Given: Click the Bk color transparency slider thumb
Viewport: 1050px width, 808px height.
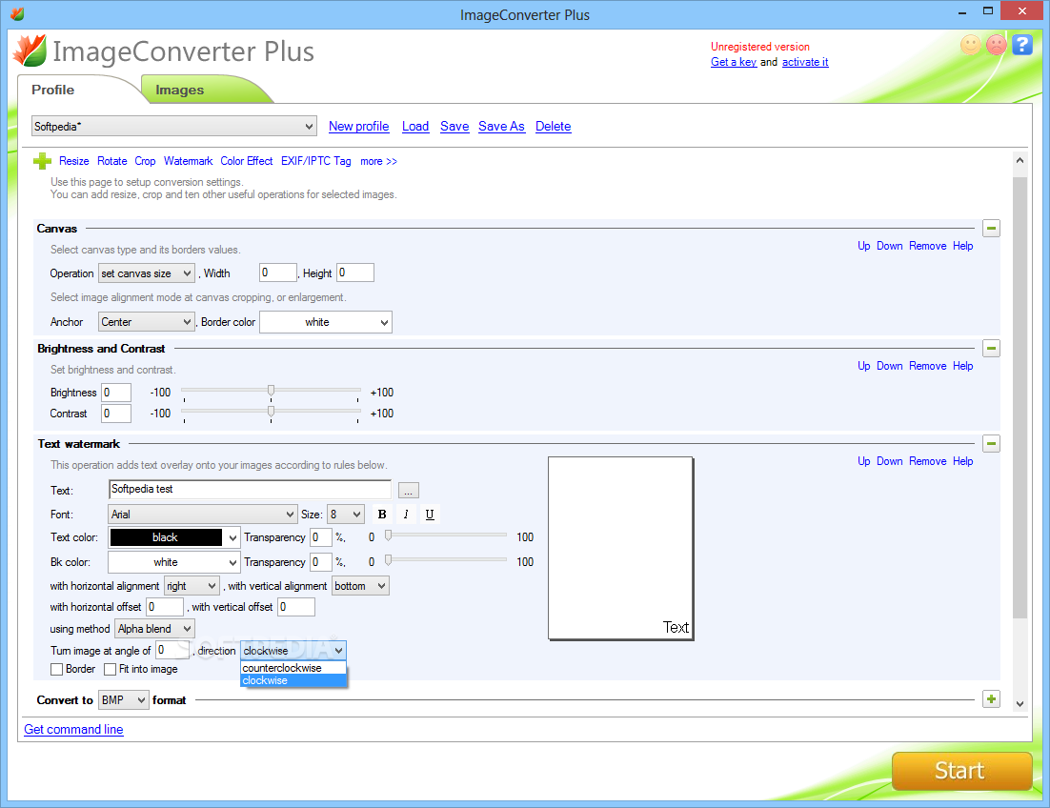Looking at the screenshot, I should click(x=388, y=560).
